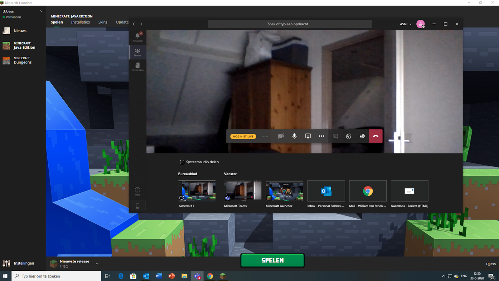Share the Mail - William van Strien Chrome window
This screenshot has width=499, height=281.
[368, 191]
